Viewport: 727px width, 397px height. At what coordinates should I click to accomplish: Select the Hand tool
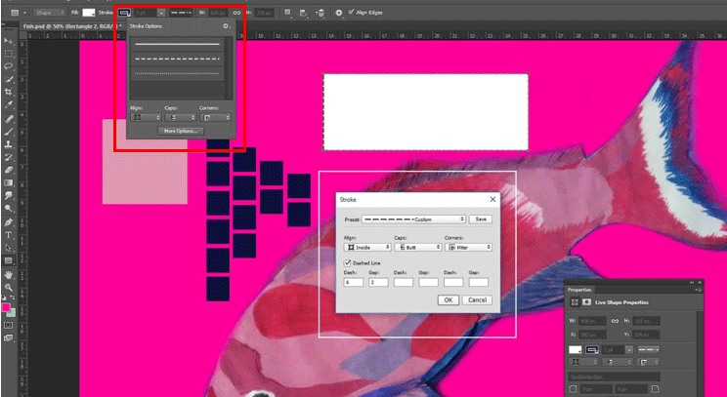pos(9,275)
